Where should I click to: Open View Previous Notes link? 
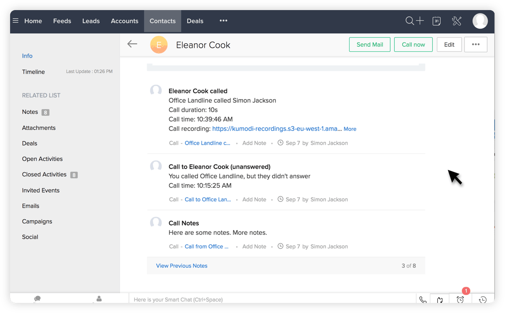(181, 265)
